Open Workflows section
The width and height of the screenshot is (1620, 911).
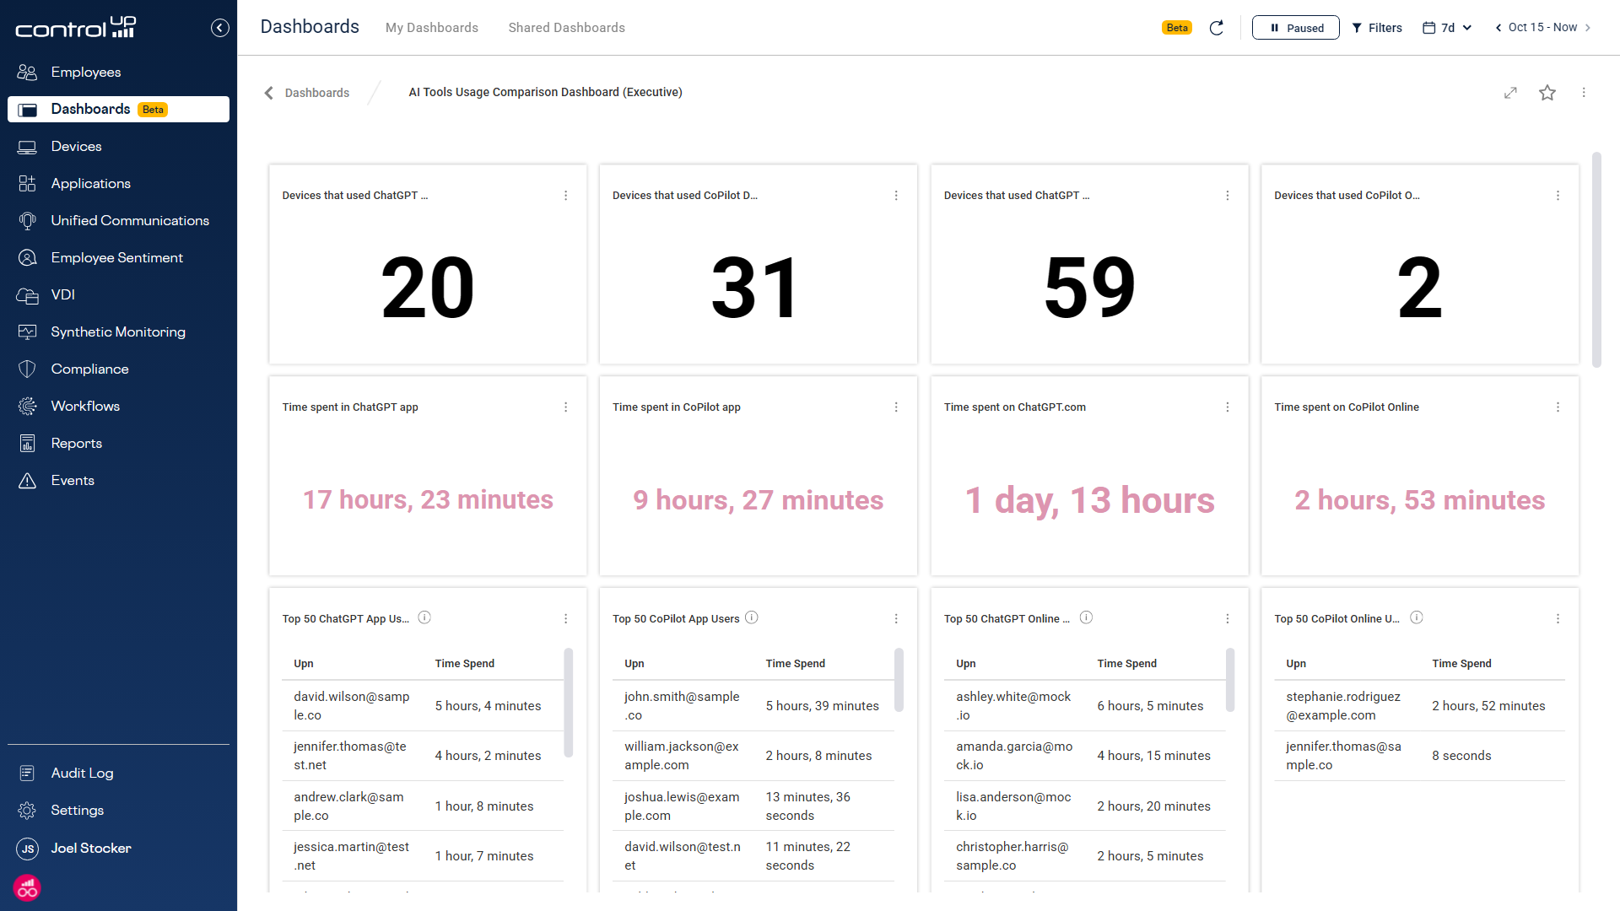(x=118, y=407)
